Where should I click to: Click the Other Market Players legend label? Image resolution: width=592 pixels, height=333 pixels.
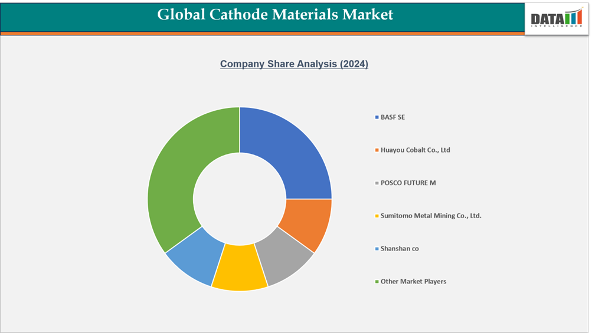click(x=413, y=281)
